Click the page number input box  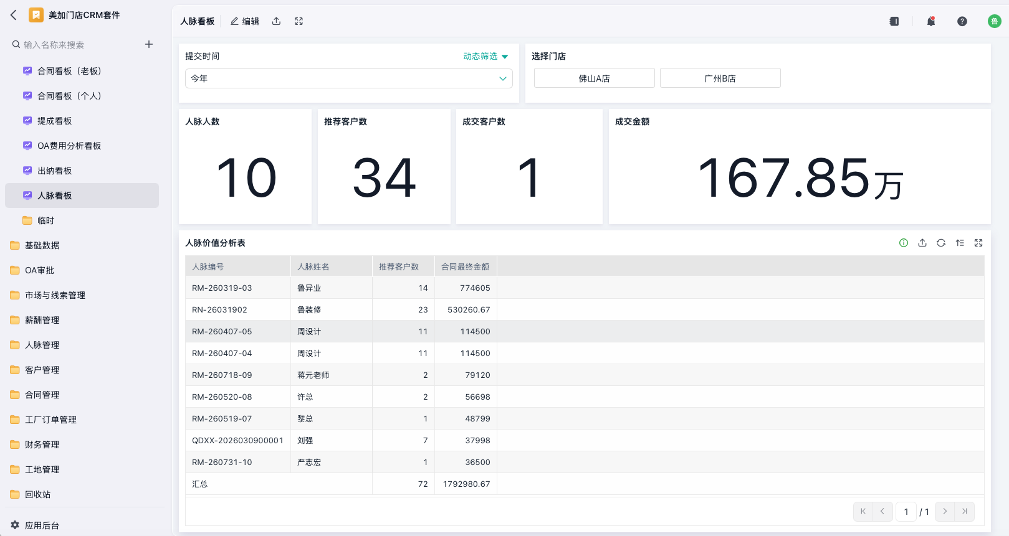906,512
